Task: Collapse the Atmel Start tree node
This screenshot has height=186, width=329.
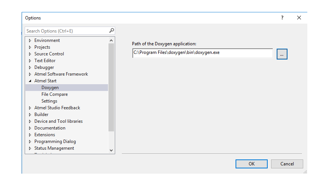Action: point(30,81)
